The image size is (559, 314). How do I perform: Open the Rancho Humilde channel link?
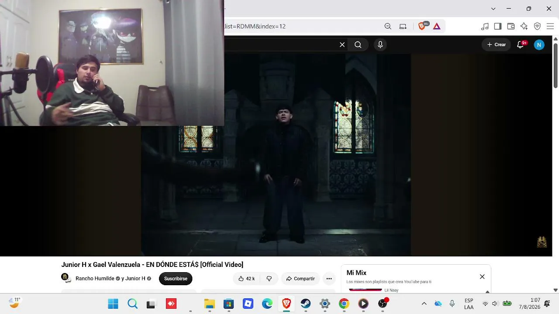95,279
